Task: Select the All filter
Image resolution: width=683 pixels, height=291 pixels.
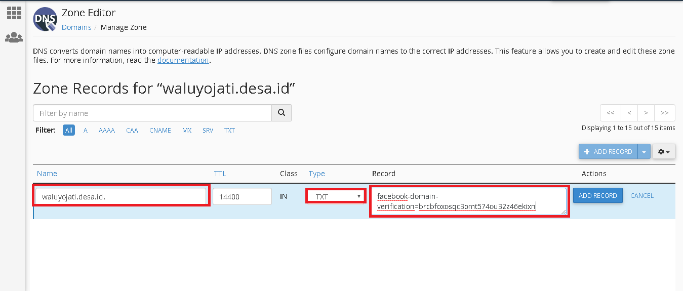Action: pos(69,130)
